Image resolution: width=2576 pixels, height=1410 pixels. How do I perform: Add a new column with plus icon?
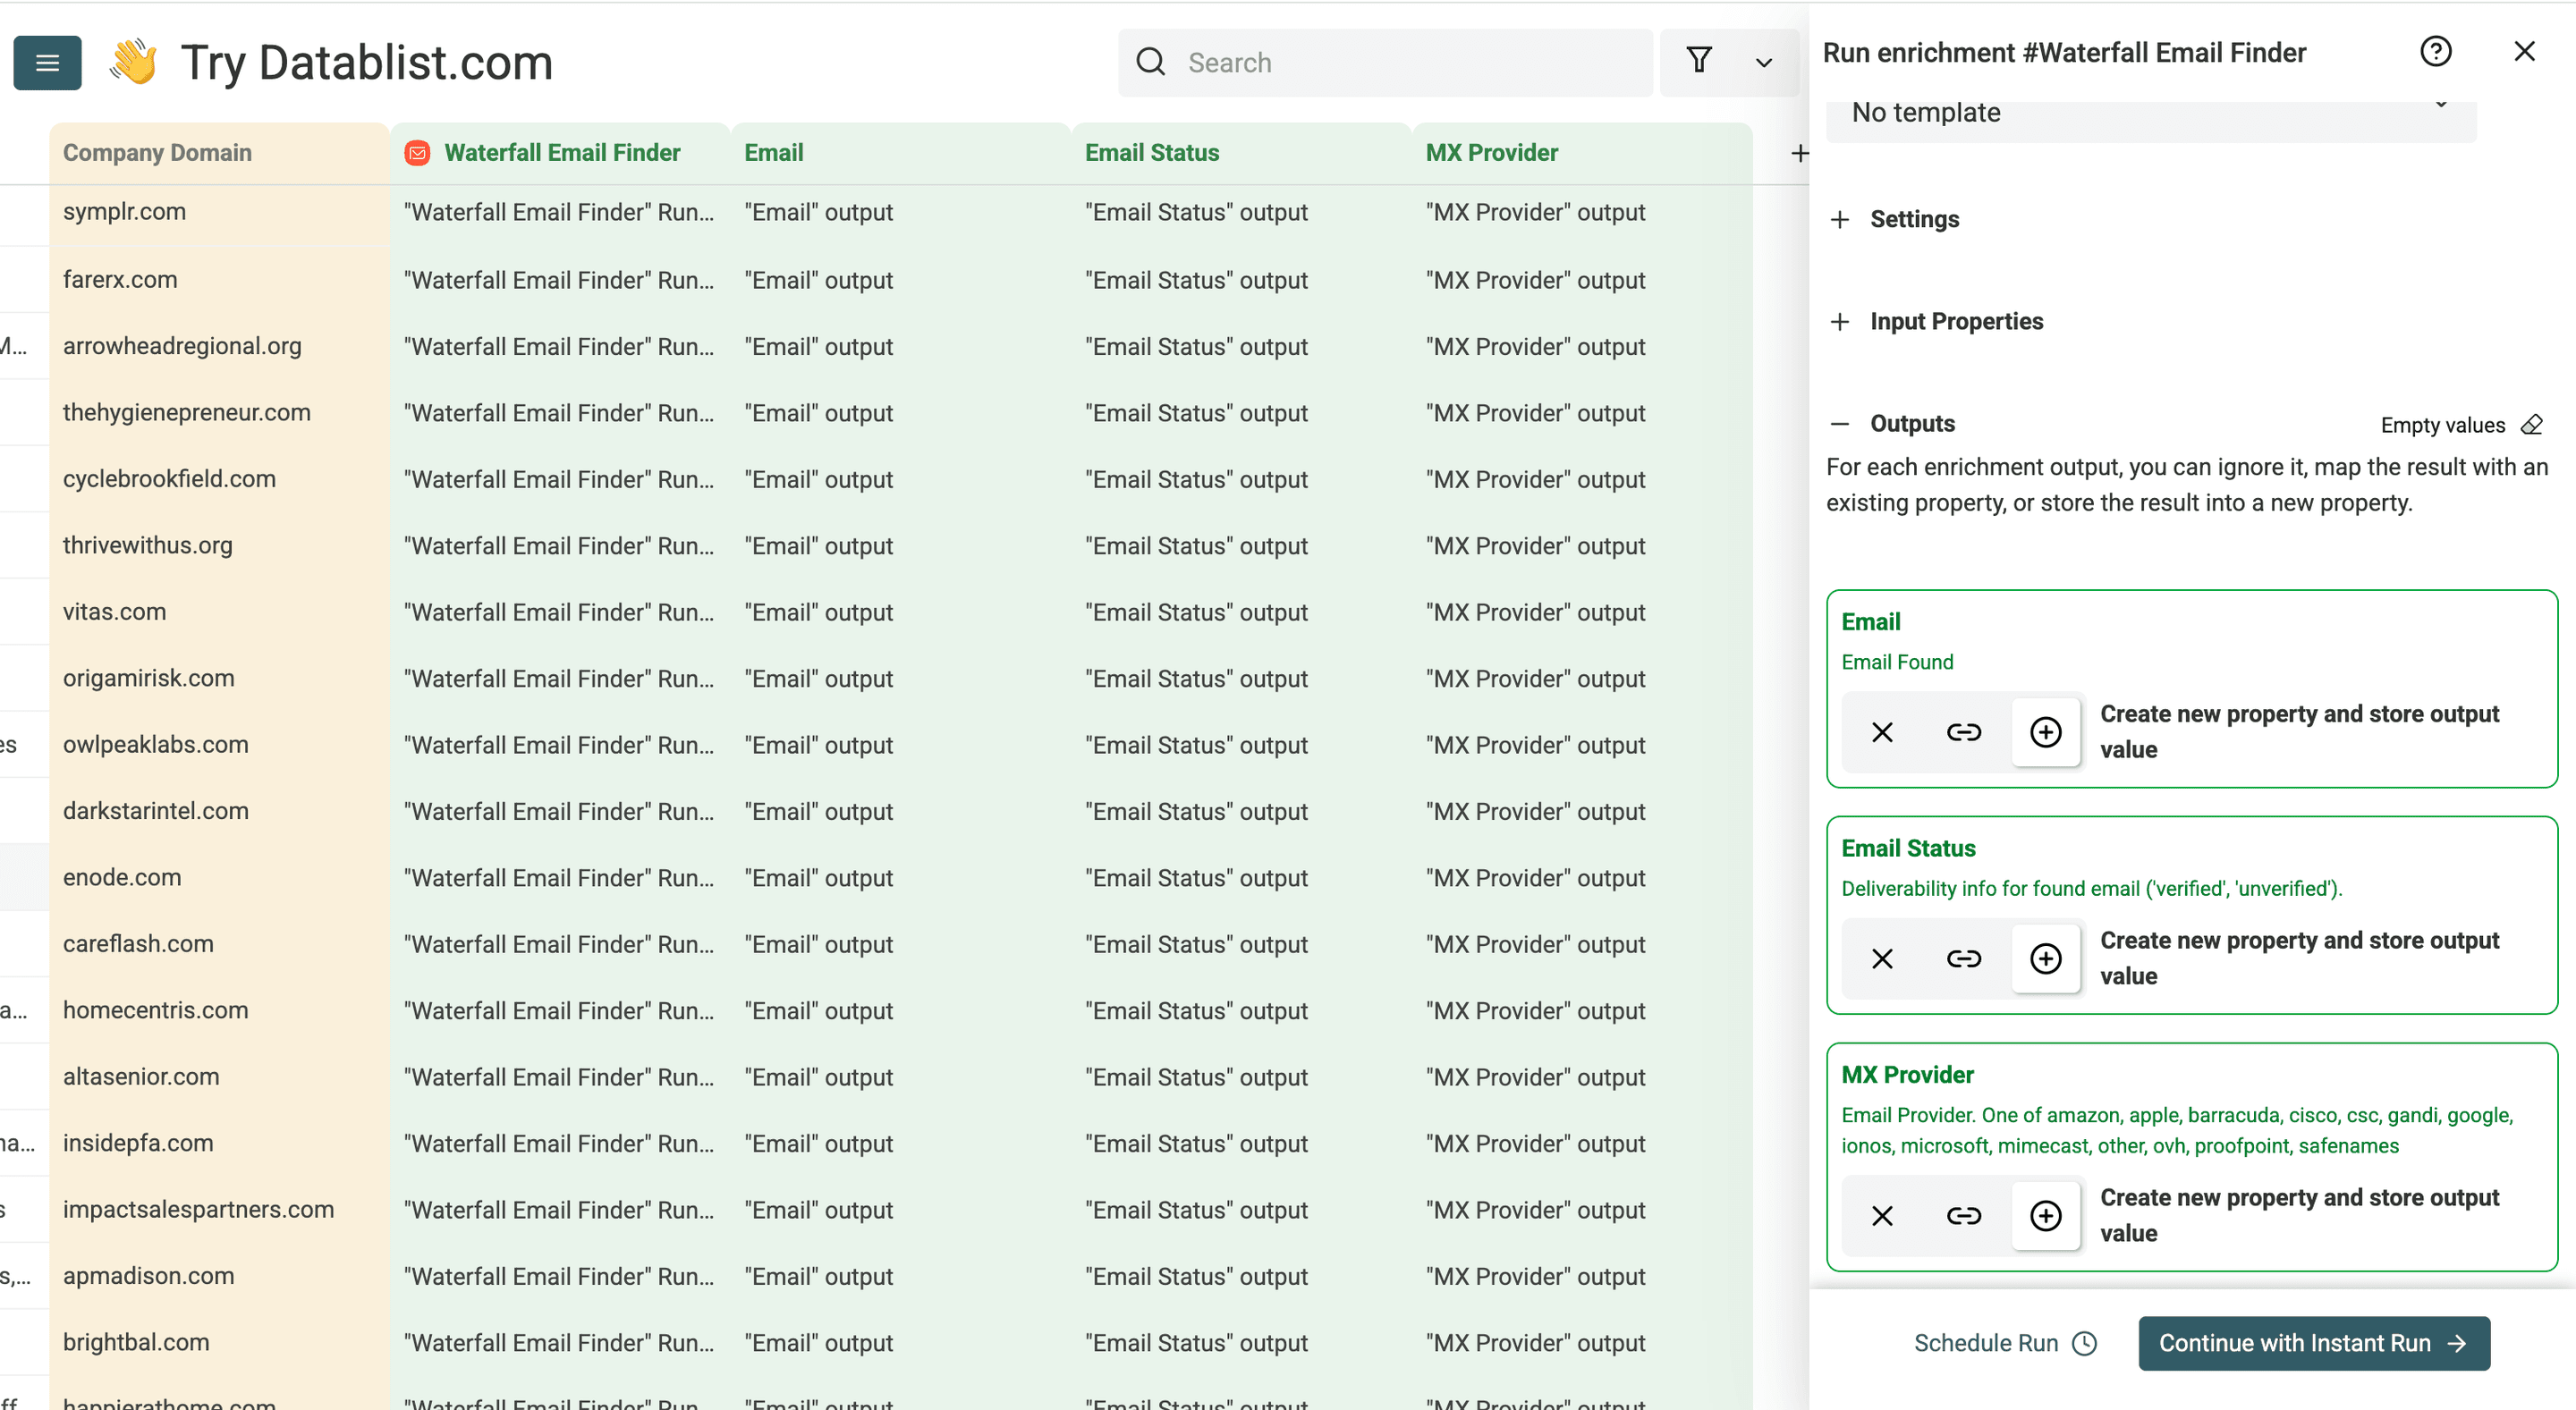click(x=1799, y=153)
